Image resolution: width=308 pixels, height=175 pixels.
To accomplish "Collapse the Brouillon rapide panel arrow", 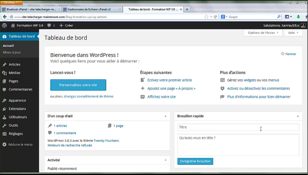I will [298, 116].
